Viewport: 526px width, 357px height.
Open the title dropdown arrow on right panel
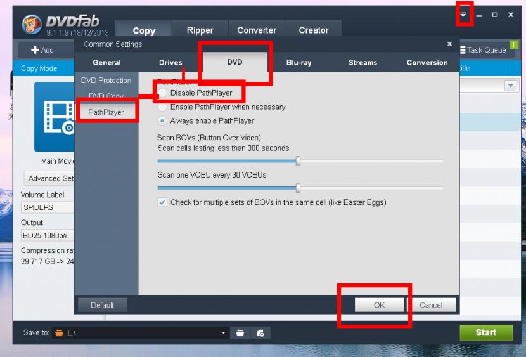tap(511, 85)
